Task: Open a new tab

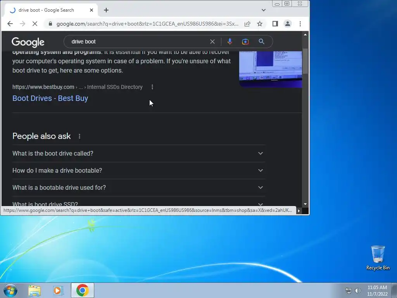Action: (x=106, y=10)
